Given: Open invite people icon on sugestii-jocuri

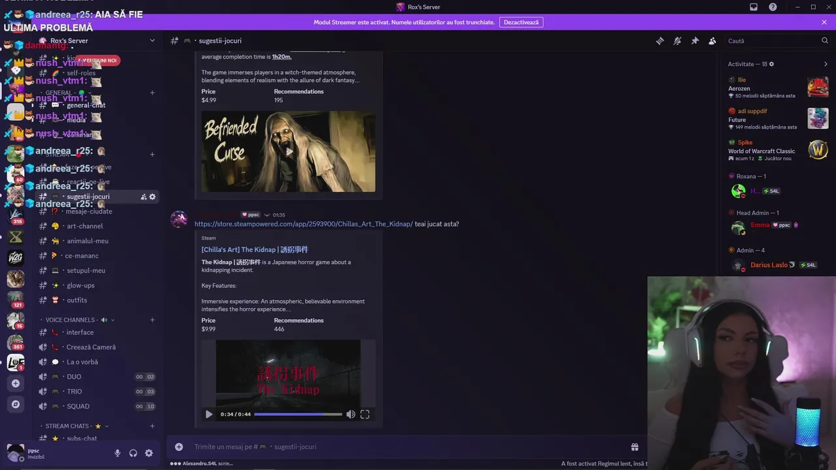Looking at the screenshot, I should pos(144,196).
